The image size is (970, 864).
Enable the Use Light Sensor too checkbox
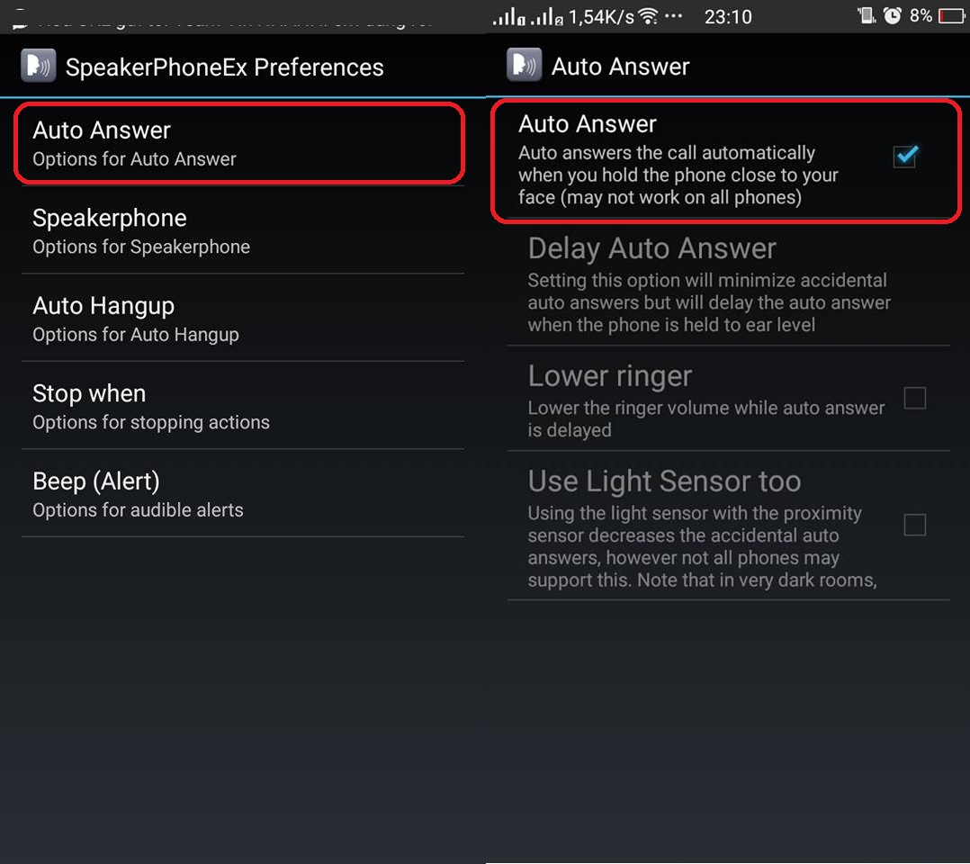point(914,525)
